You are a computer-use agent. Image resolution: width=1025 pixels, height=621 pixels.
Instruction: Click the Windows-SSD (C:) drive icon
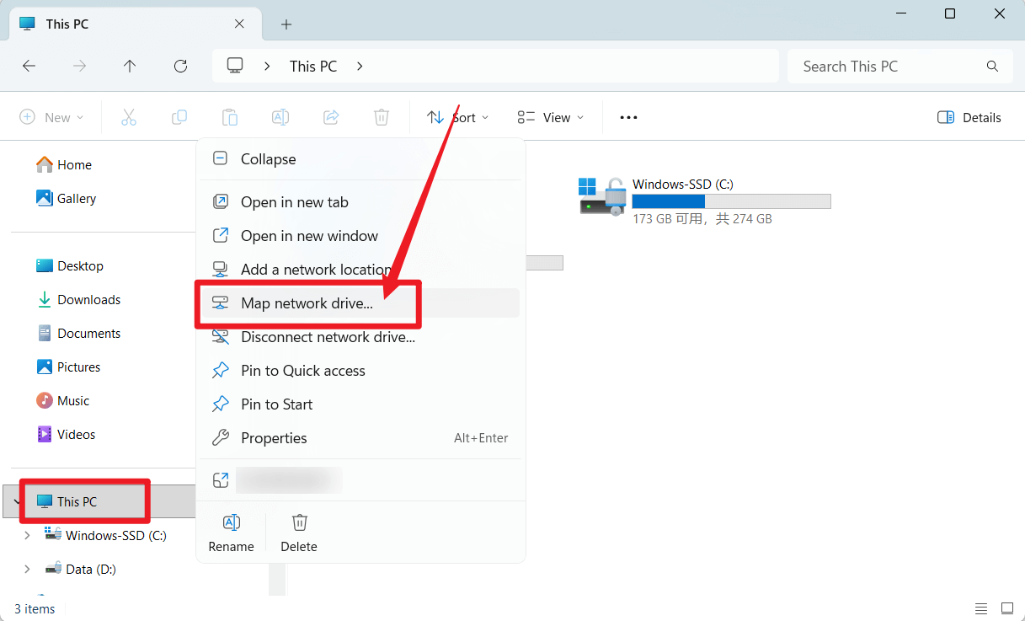(602, 195)
